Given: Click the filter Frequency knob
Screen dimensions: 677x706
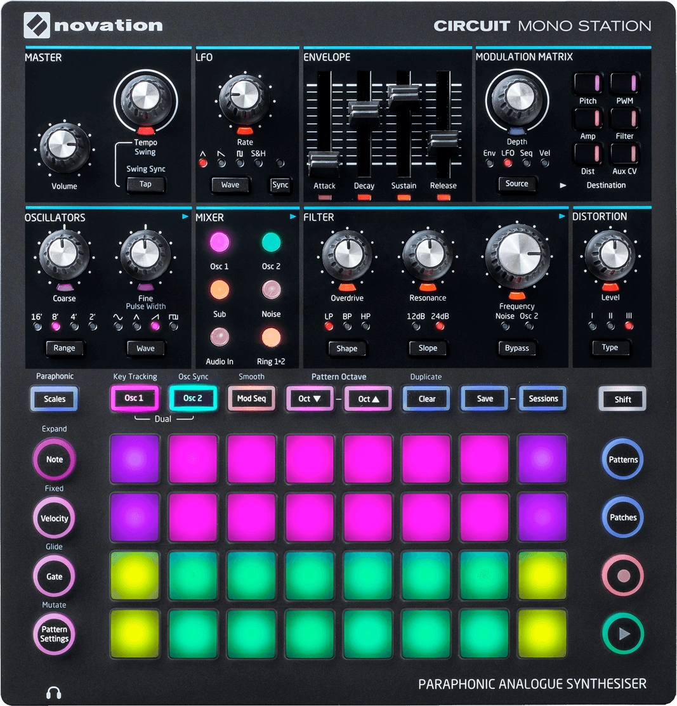Looking at the screenshot, I should tap(516, 256).
